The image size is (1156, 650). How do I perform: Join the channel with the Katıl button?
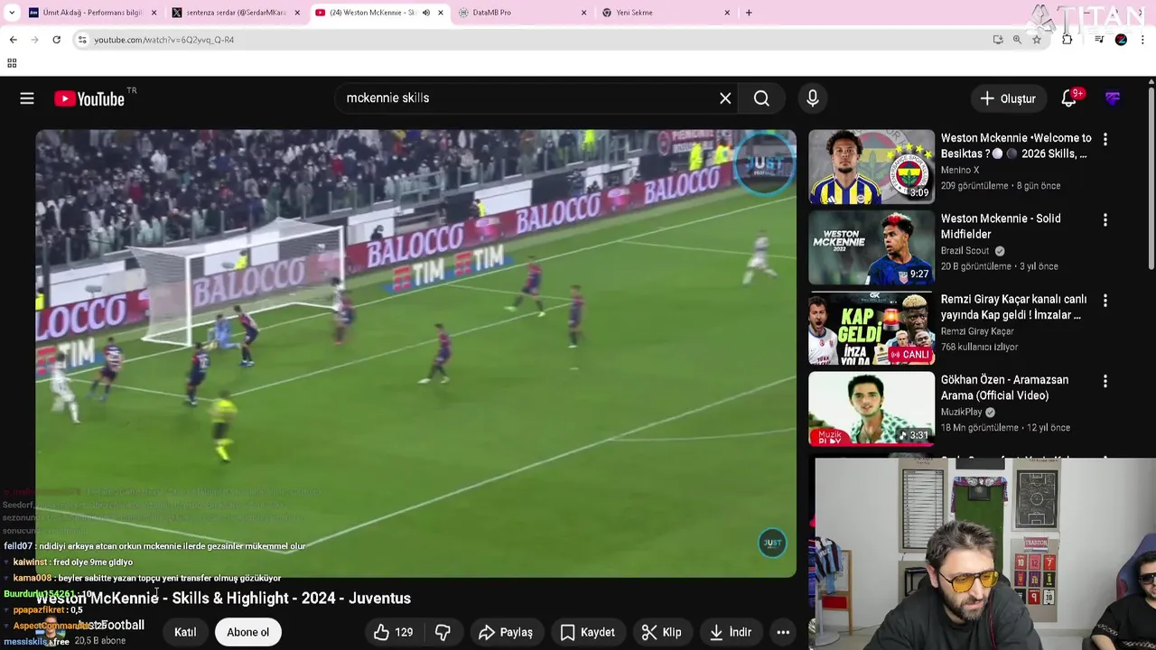185,632
